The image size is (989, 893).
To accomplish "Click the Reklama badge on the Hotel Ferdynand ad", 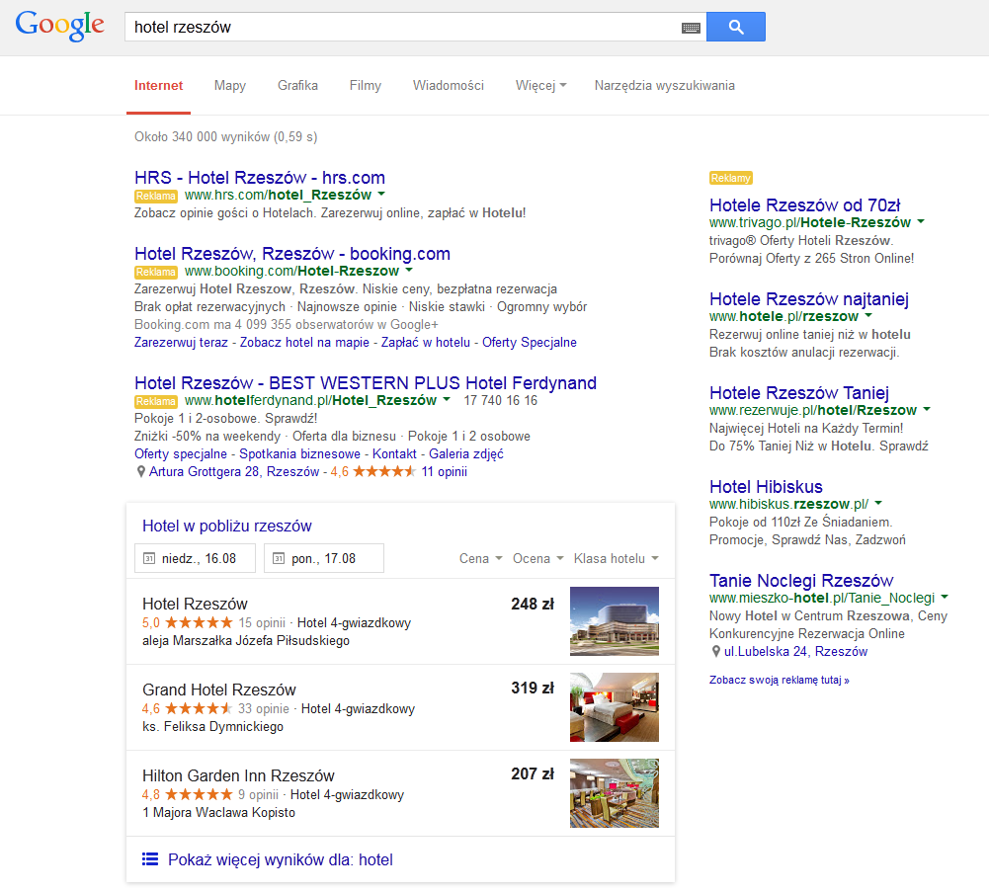I will coord(156,401).
